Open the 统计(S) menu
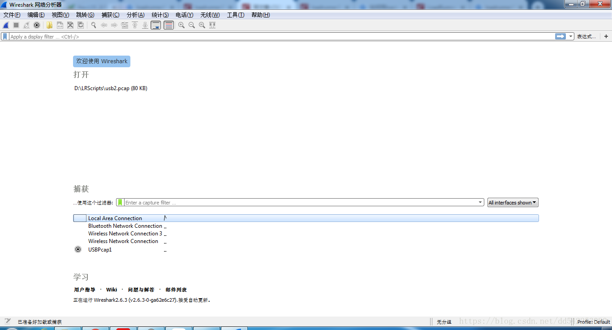Image resolution: width=612 pixels, height=330 pixels. click(160, 15)
